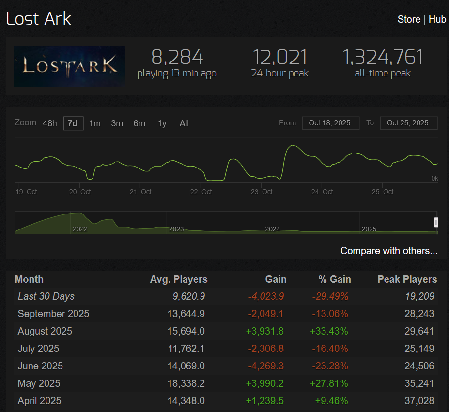Open the Store link
The width and height of the screenshot is (449, 412).
pos(409,19)
